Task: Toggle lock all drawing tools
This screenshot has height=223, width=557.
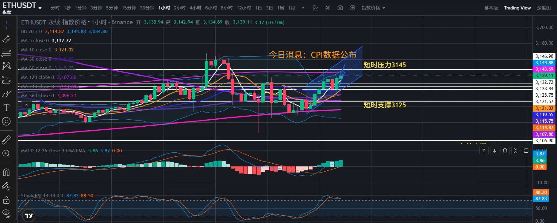Action: pyautogui.click(x=6, y=200)
